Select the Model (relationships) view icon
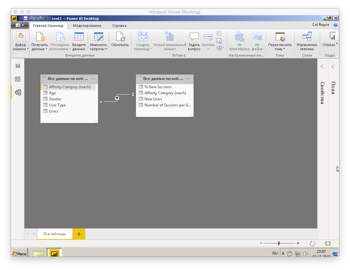The height and width of the screenshot is (270, 350). click(x=17, y=92)
